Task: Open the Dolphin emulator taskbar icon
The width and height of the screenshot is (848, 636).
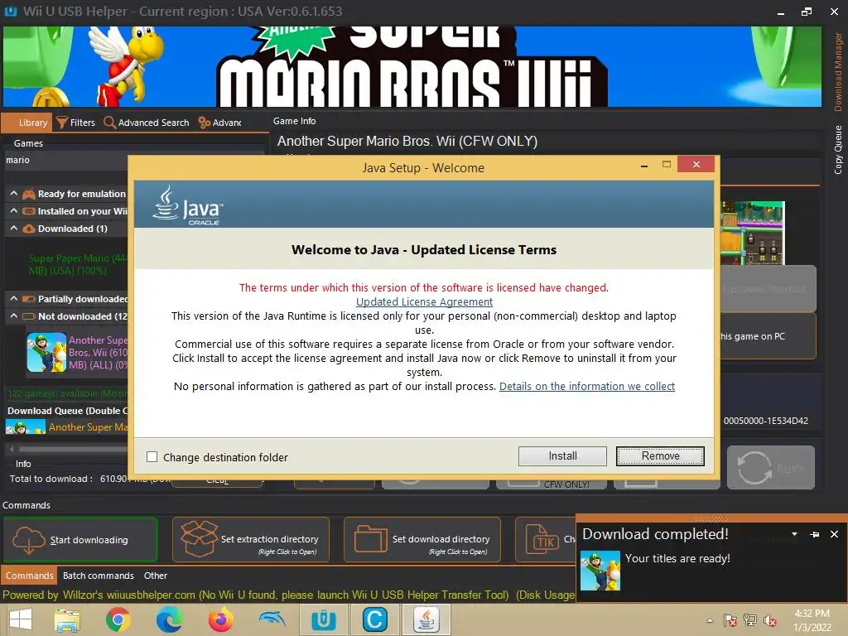Action: 272,619
